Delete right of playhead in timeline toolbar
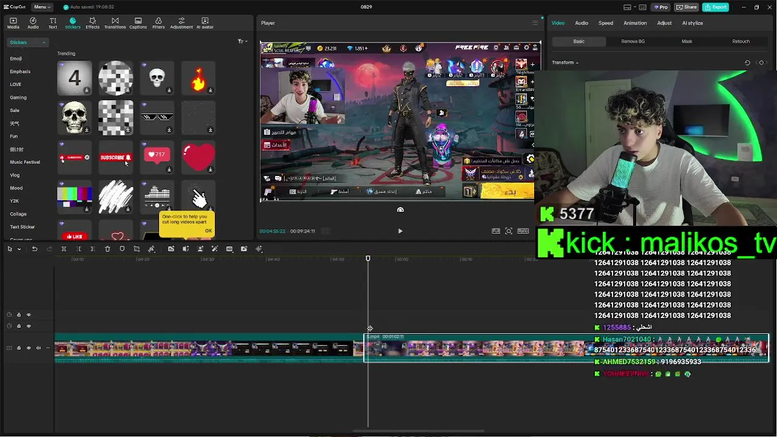The image size is (777, 437). [93, 249]
